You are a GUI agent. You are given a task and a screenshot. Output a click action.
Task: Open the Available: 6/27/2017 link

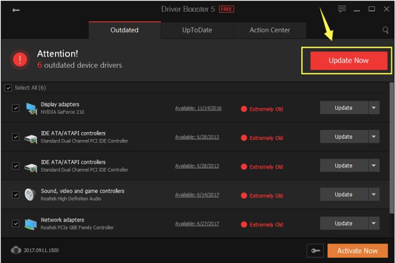197,224
